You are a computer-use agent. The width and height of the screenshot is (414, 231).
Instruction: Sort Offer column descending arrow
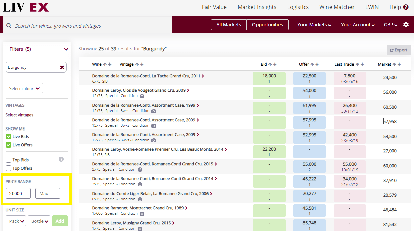(317, 64)
